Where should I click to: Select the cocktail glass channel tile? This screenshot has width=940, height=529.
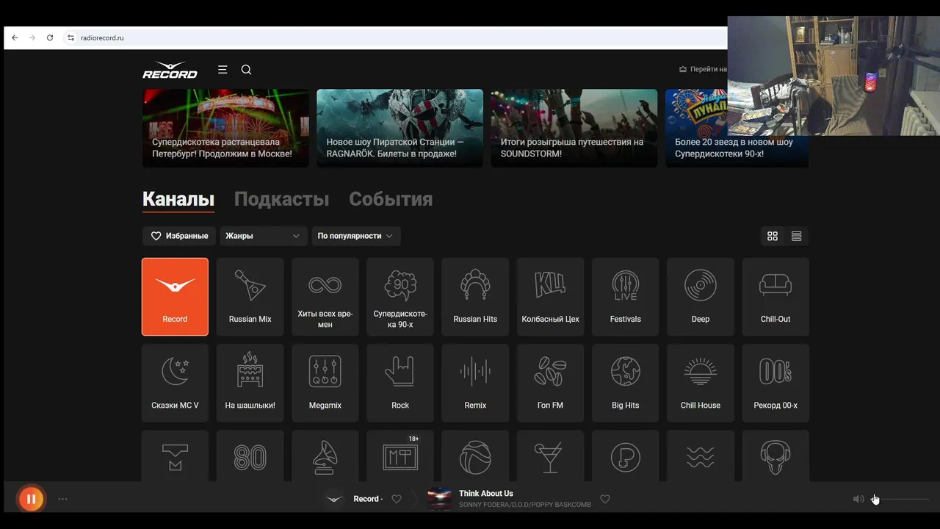[x=550, y=456]
